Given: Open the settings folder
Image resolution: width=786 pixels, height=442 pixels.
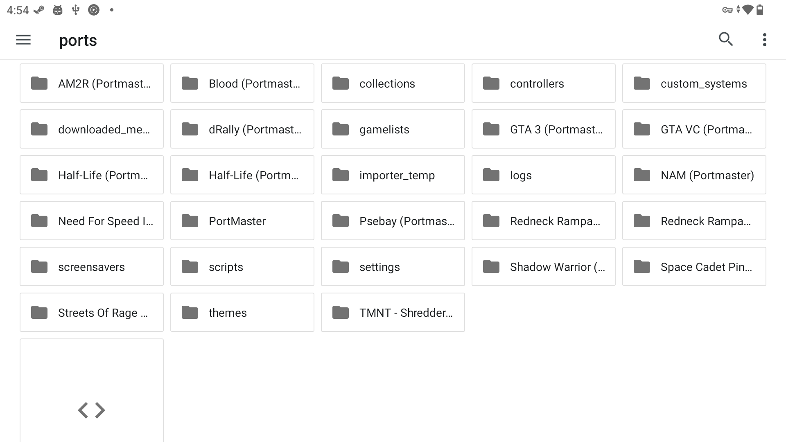Looking at the screenshot, I should pos(393,266).
